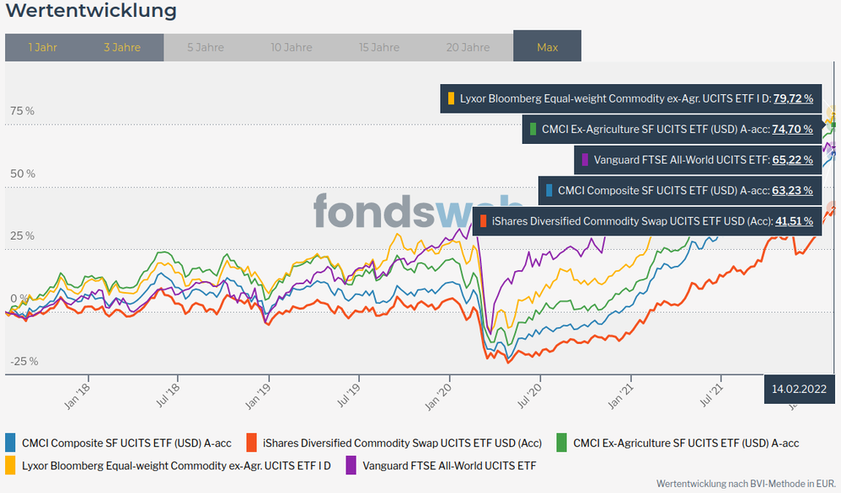Screen dimensions: 841x493
Task: Click purple Vanguard FTSE All-World legend swatch
Action: click(x=351, y=465)
